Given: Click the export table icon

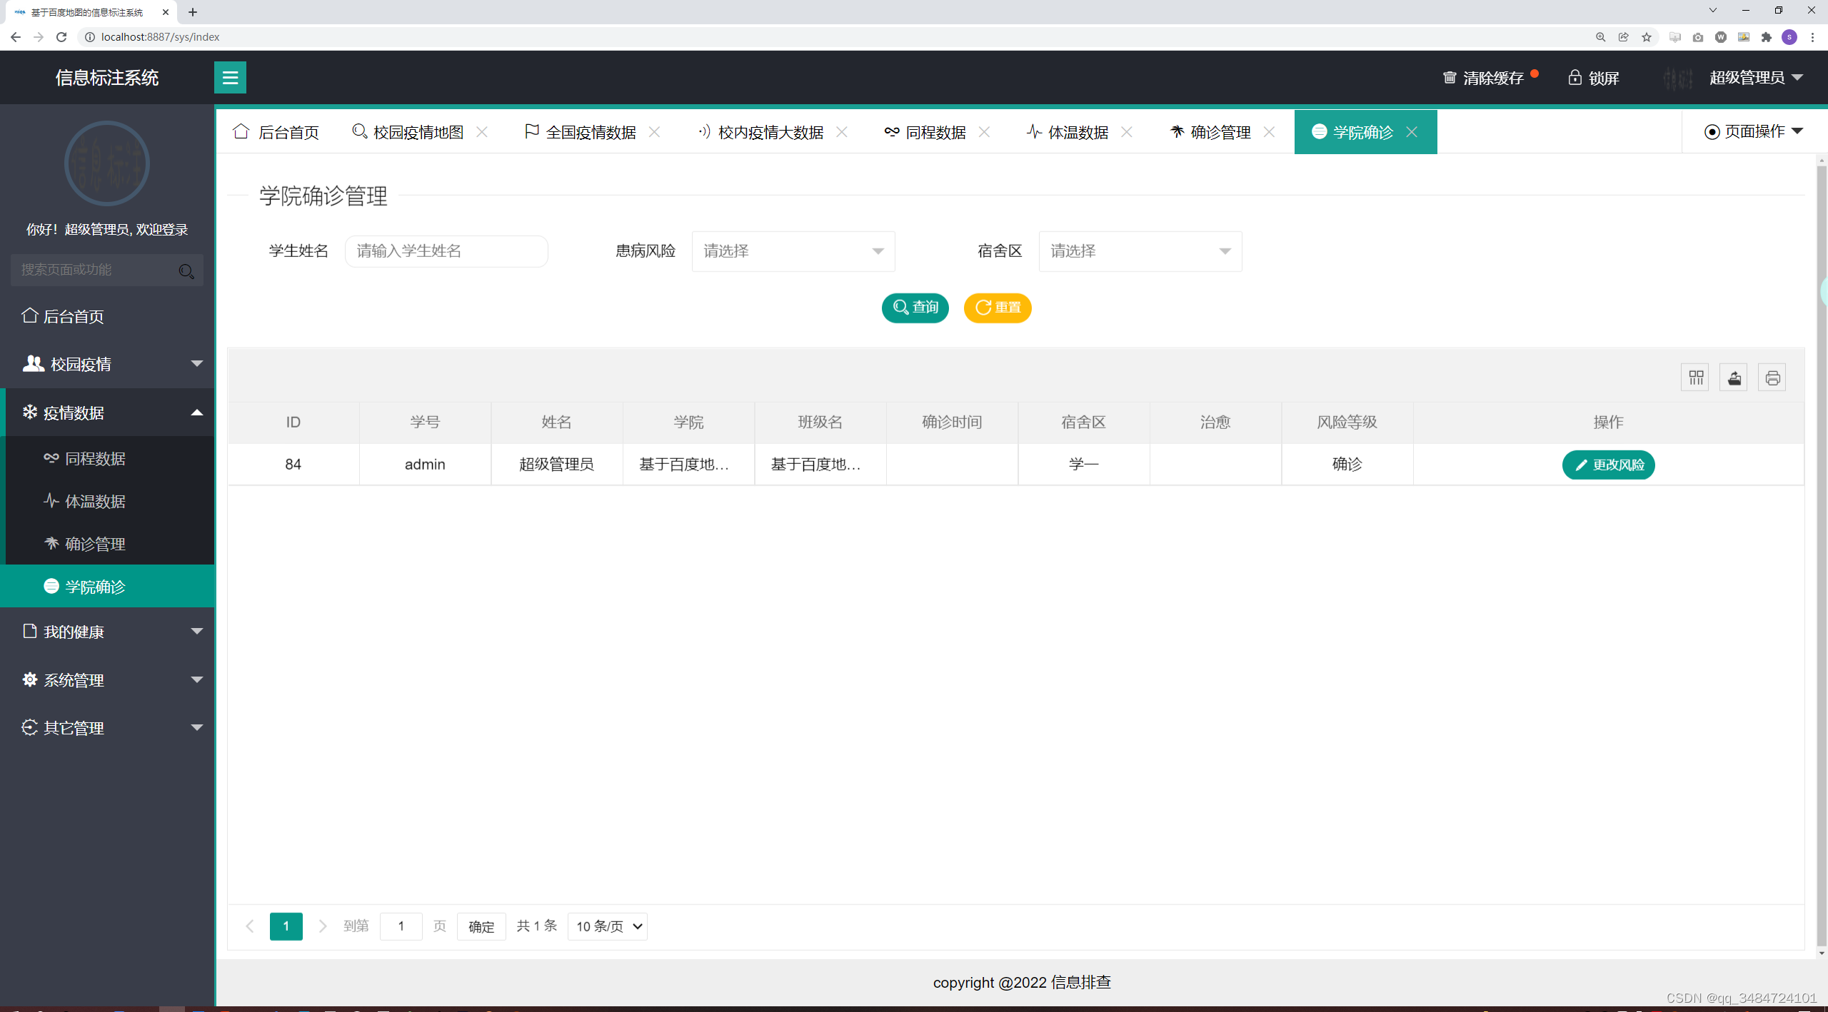Looking at the screenshot, I should 1734,378.
